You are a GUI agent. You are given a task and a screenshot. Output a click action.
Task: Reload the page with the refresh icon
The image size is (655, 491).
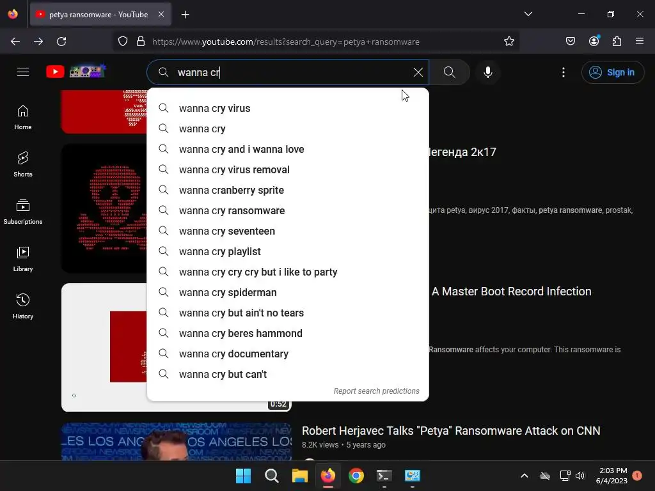[61, 42]
